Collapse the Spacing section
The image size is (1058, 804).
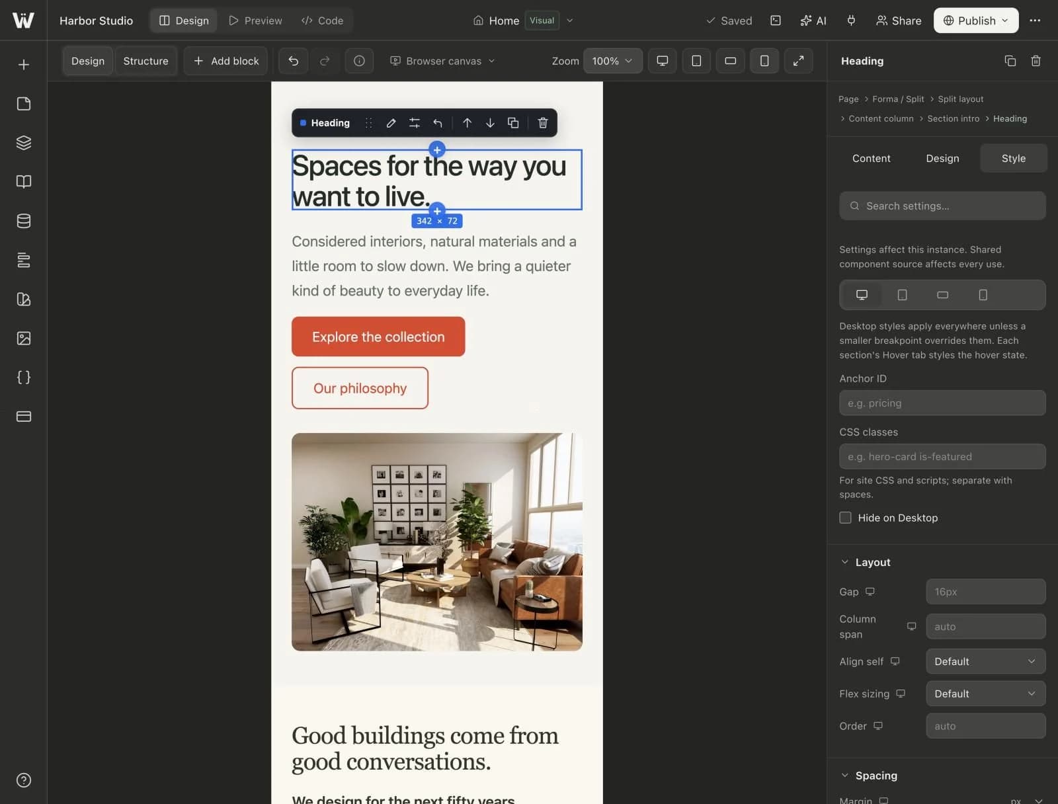tap(870, 776)
